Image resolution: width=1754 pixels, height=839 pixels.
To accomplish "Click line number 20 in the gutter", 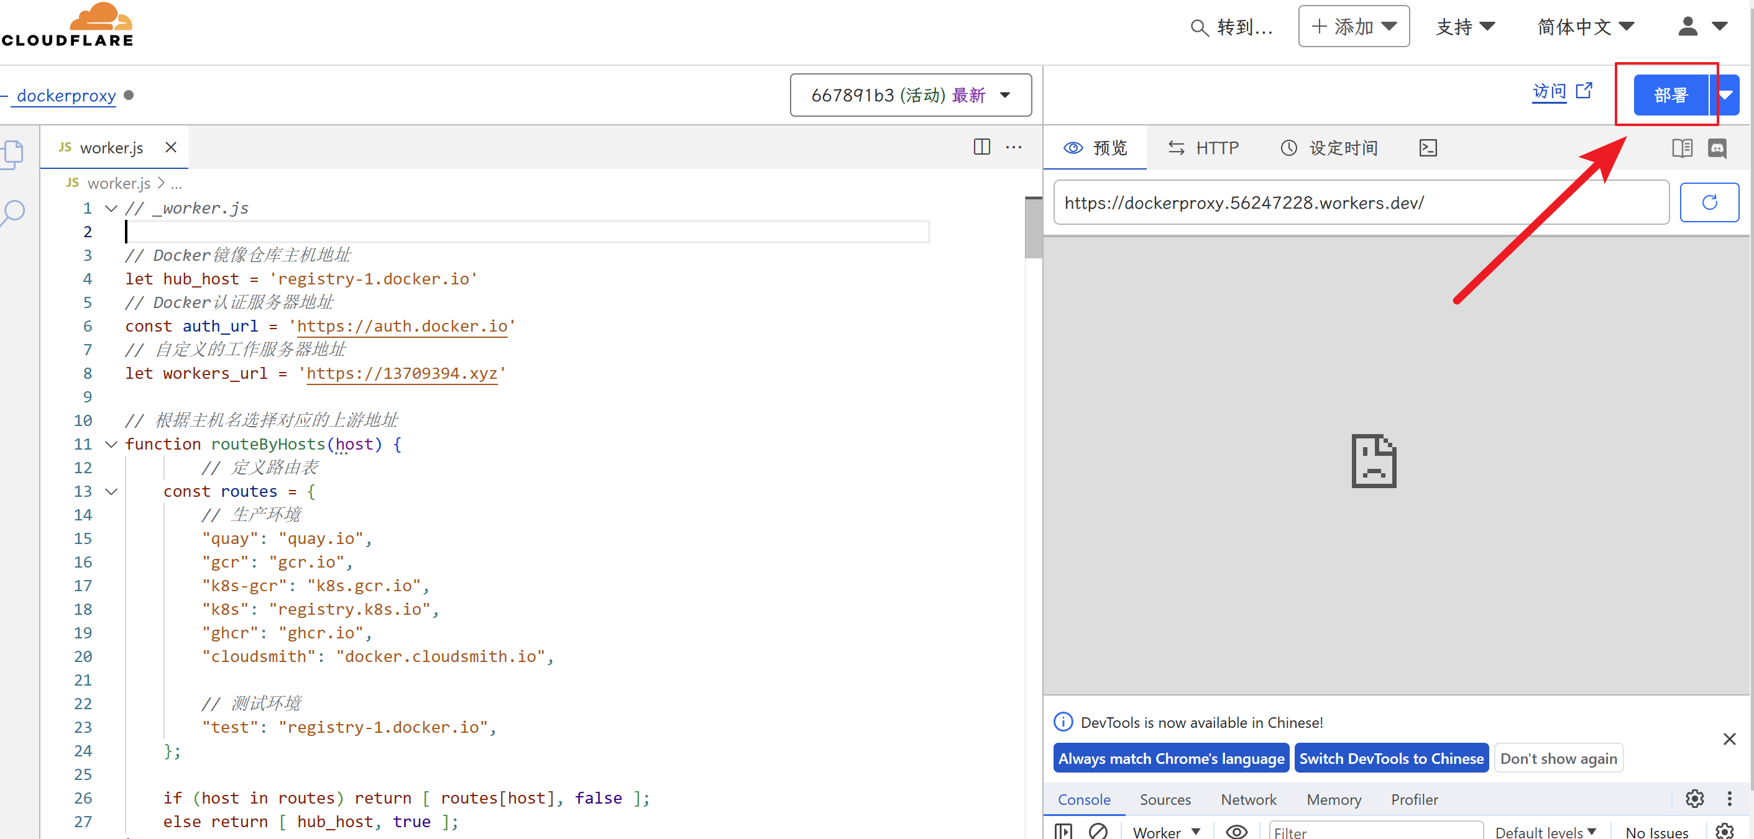I will (83, 656).
